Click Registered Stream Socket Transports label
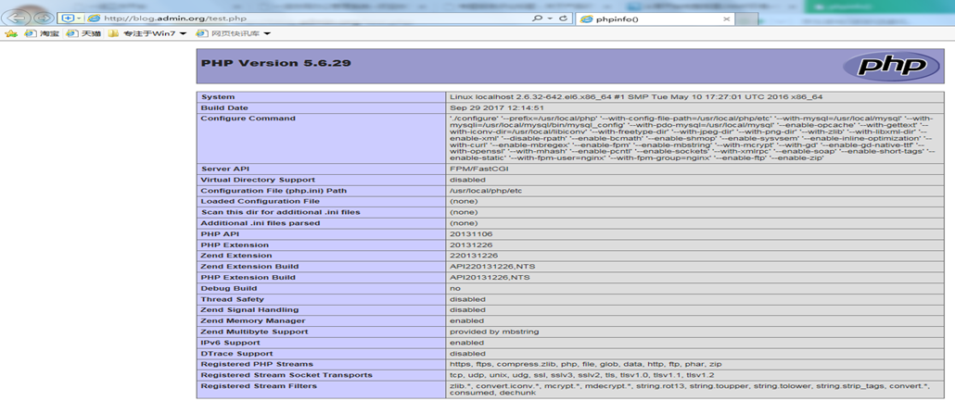 [286, 375]
